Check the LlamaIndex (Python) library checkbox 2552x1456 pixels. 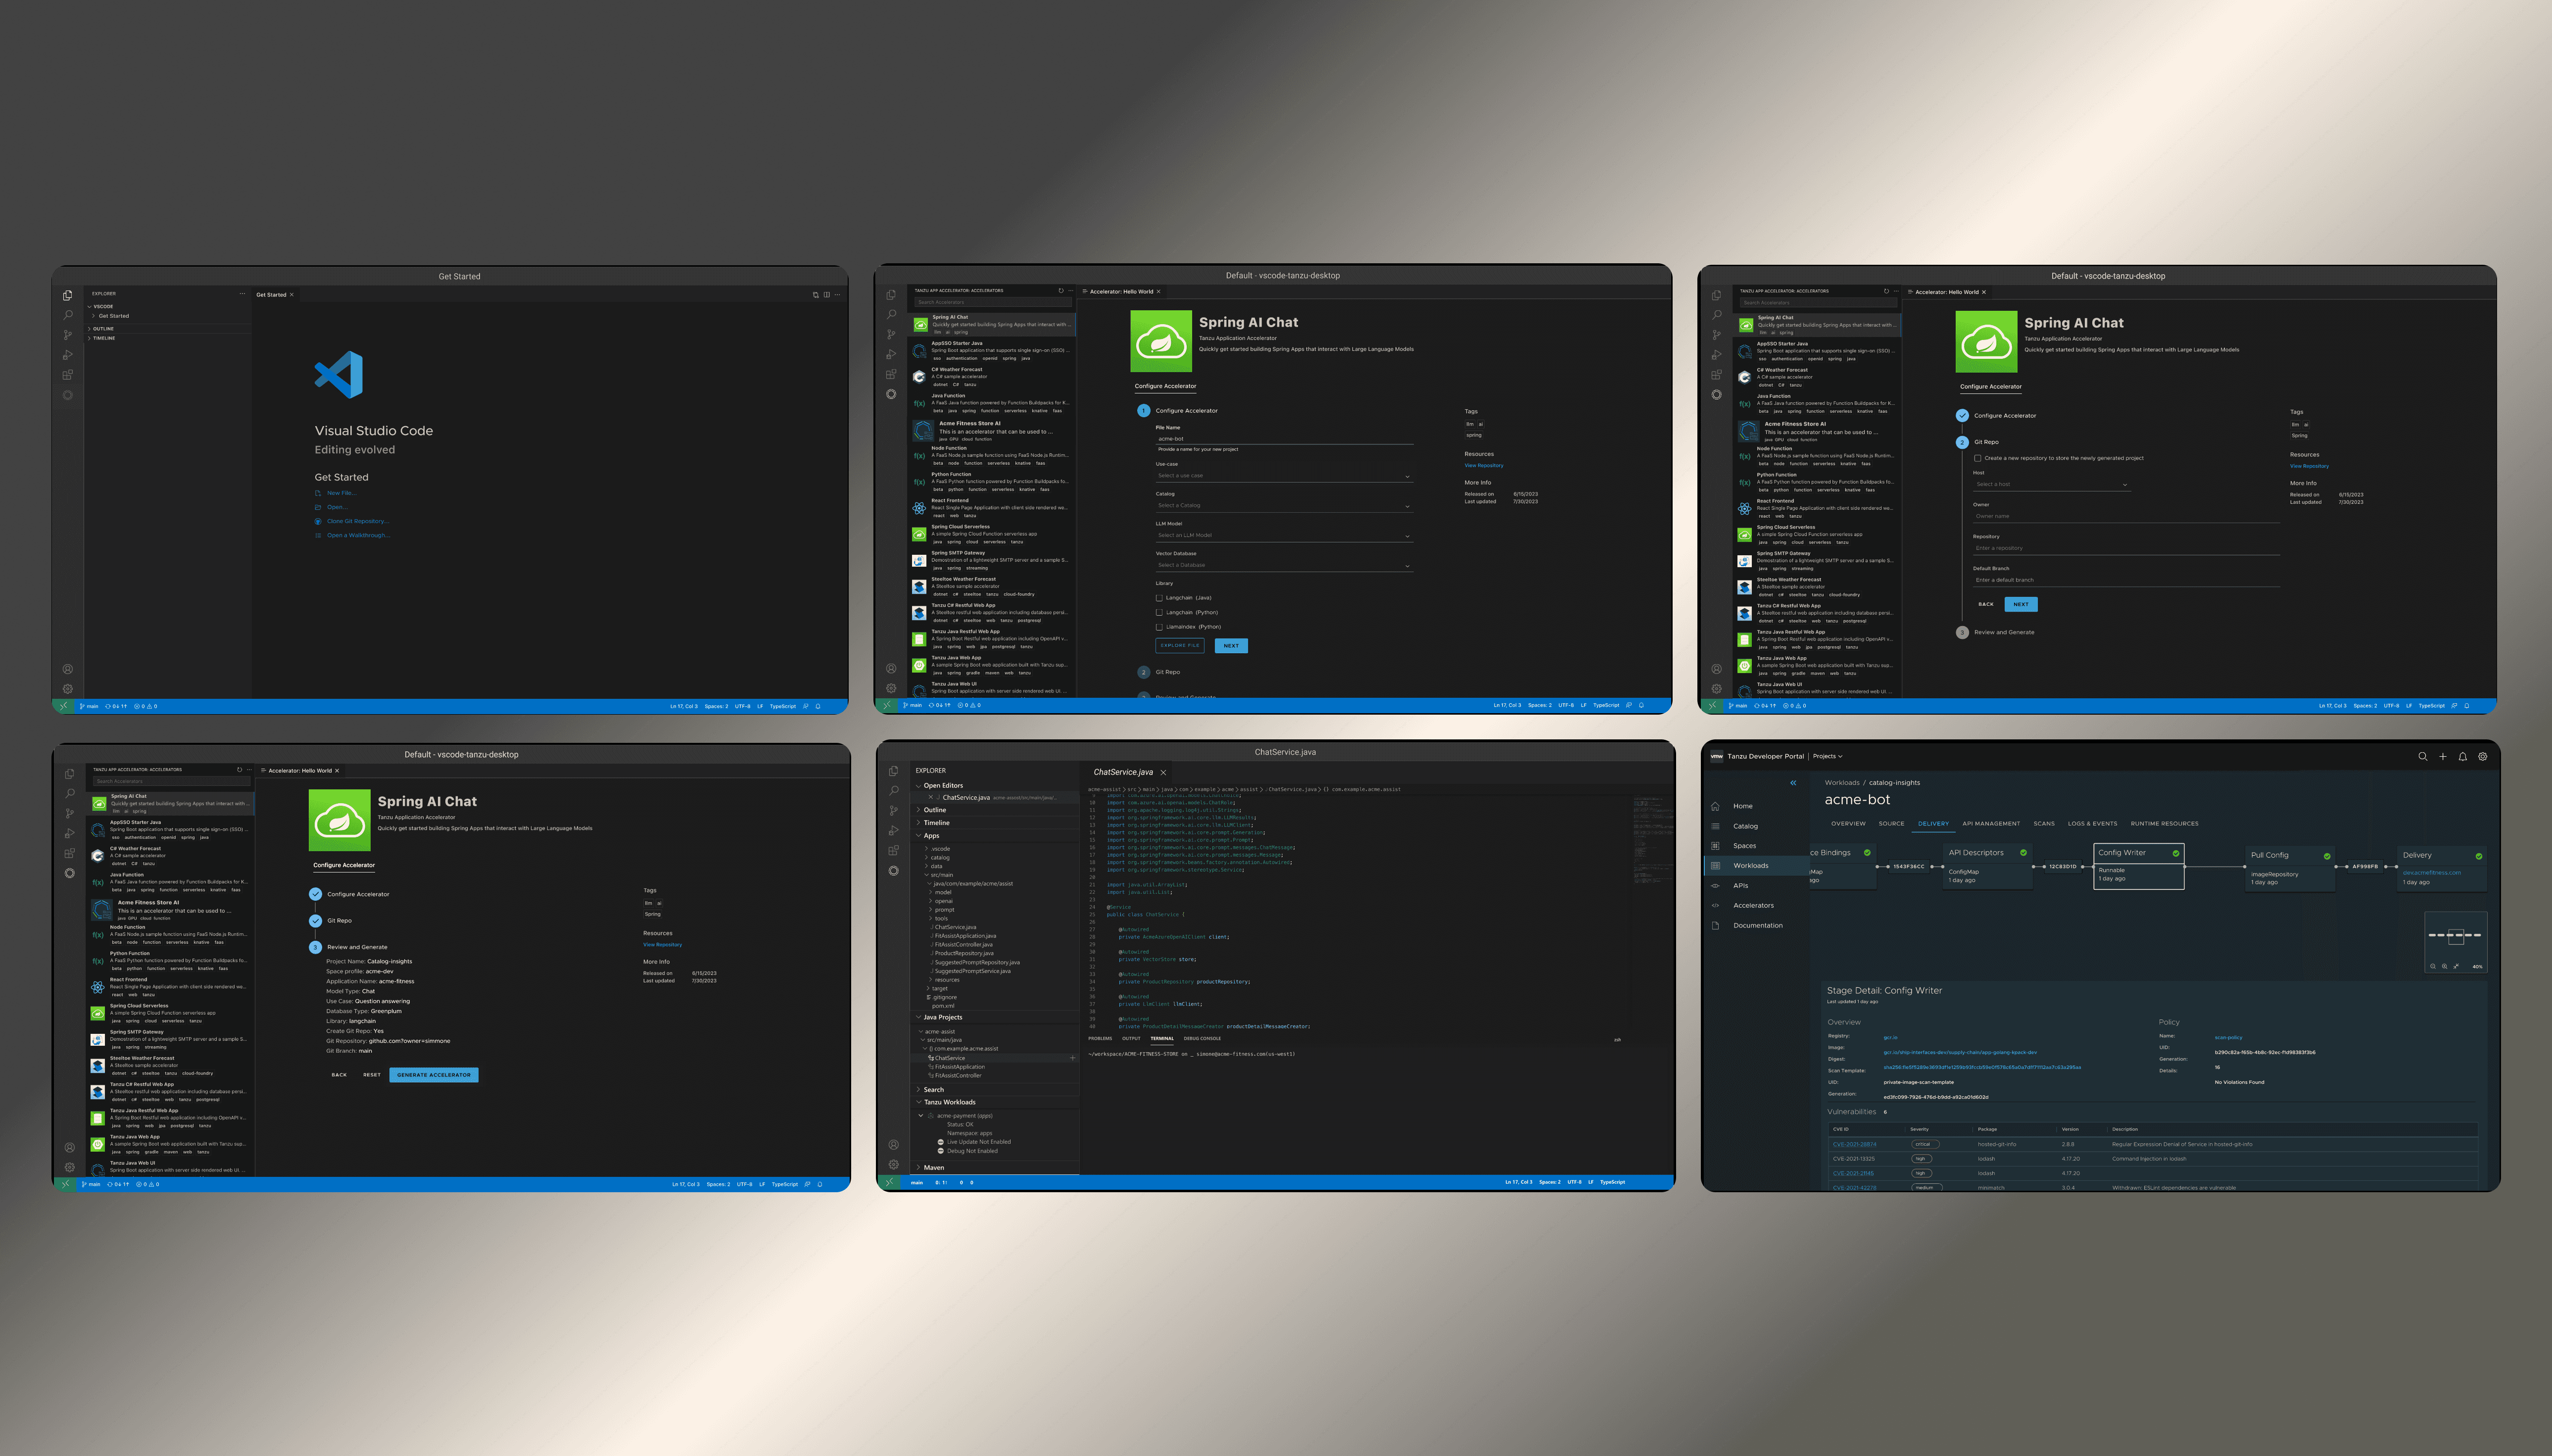click(1158, 627)
